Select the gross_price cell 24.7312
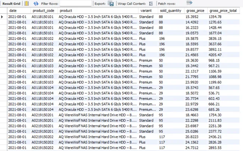Viewport: 243px width, 151px height. tap(192, 148)
